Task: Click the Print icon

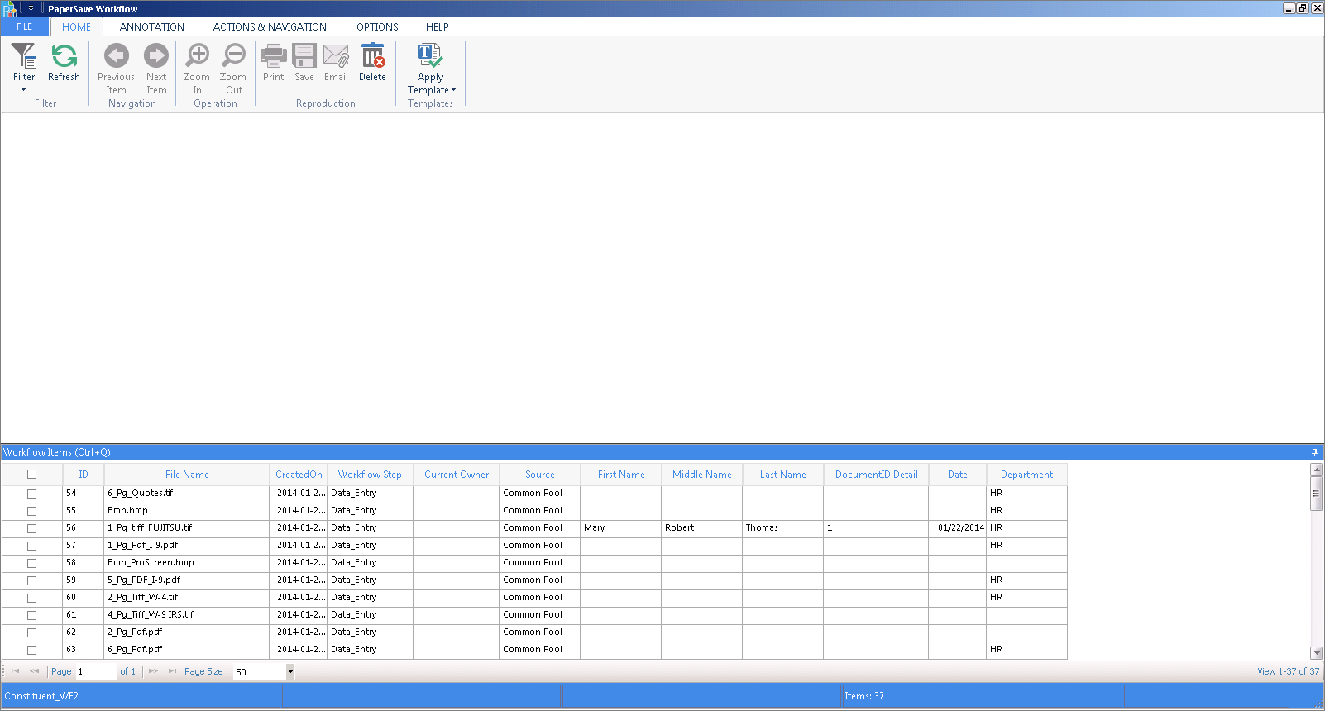Action: point(273,55)
